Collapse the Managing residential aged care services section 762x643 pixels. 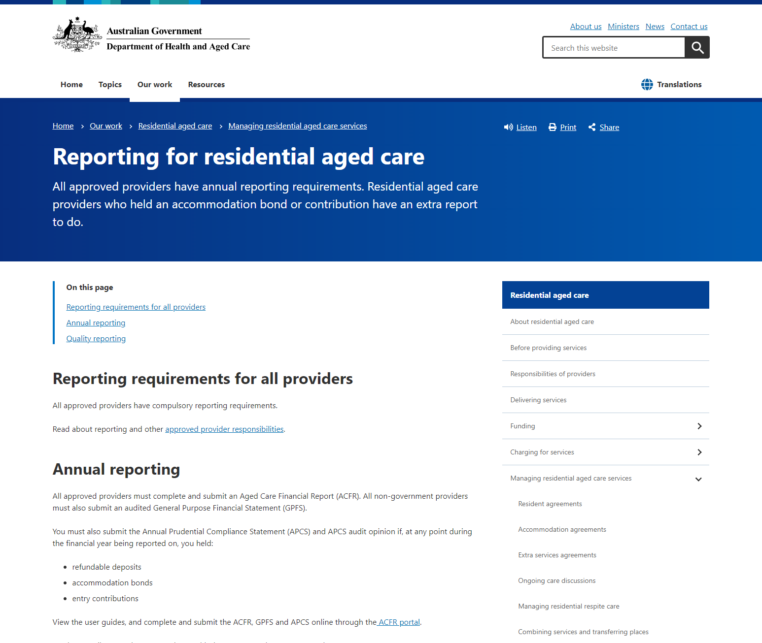pyautogui.click(x=698, y=479)
